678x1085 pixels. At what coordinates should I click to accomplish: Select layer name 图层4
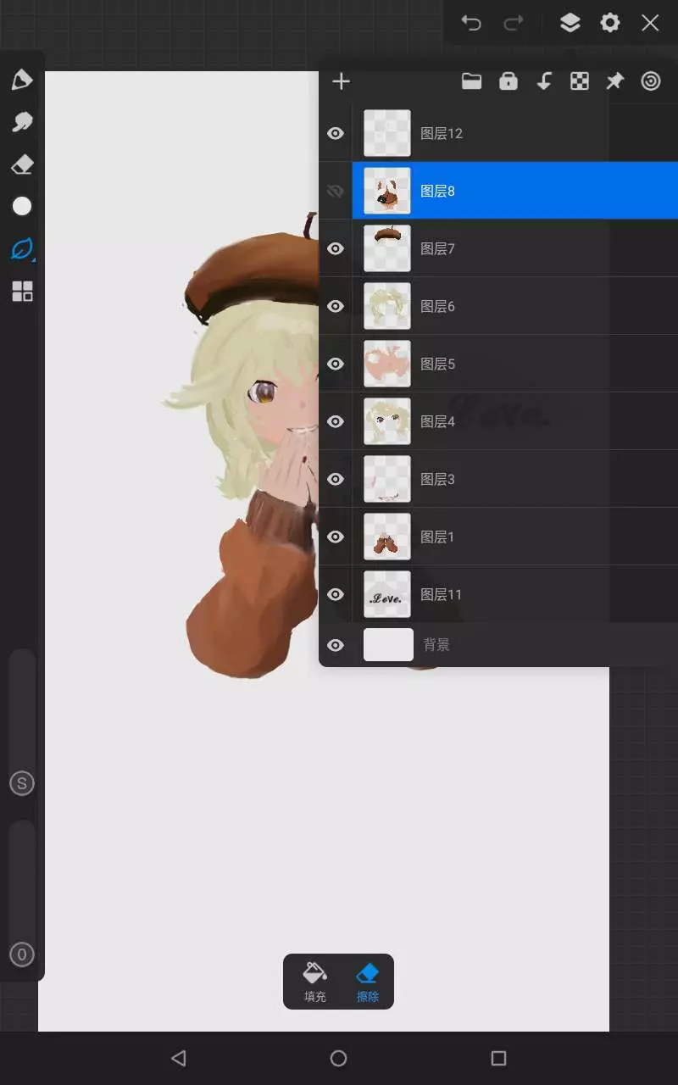(438, 421)
